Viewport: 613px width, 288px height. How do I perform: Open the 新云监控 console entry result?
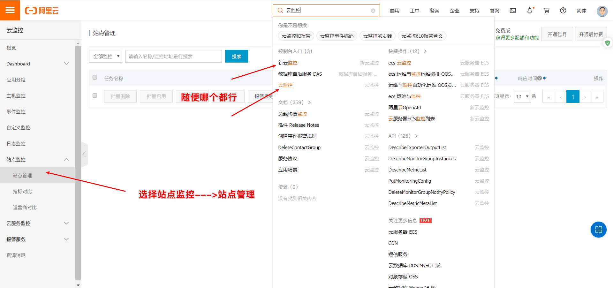288,63
